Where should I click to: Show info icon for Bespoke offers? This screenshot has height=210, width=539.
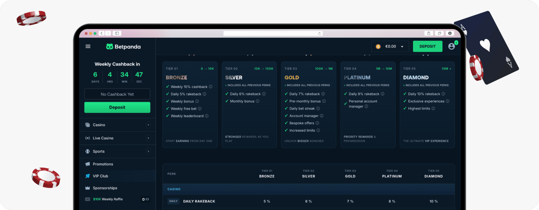(x=317, y=123)
